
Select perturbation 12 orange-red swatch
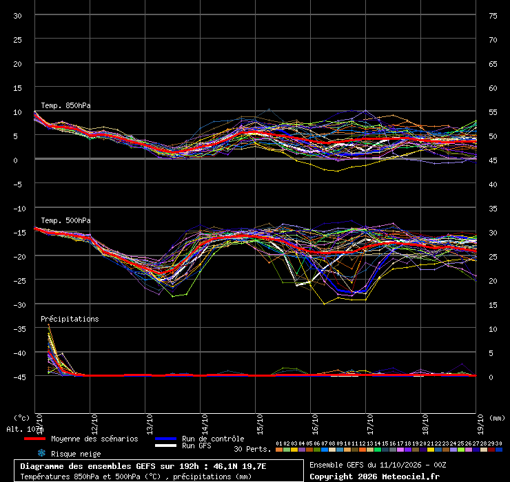(363, 450)
